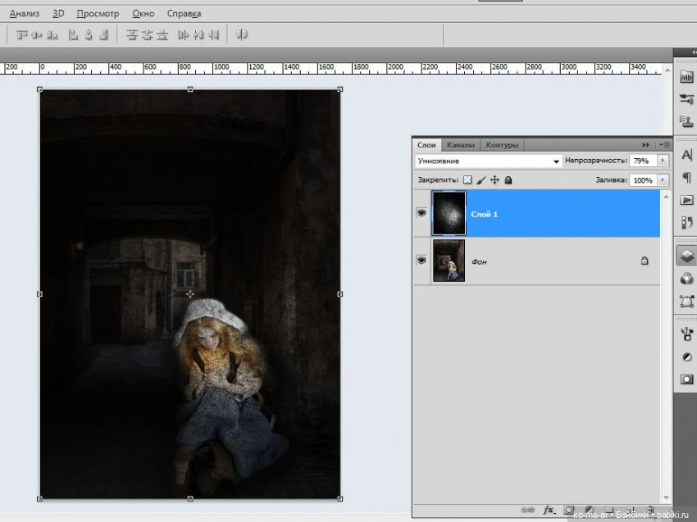Click the link layers chain icon
Screen dimensions: 697x522
pos(528,510)
